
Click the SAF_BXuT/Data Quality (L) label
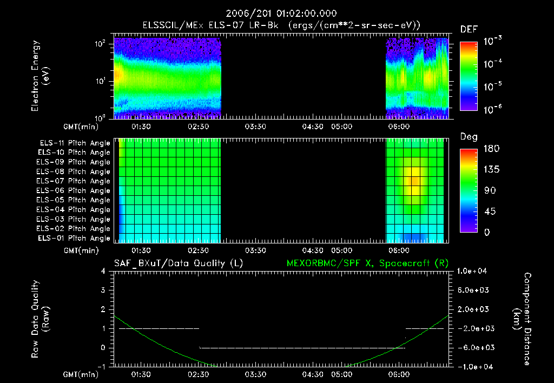[x=179, y=263]
